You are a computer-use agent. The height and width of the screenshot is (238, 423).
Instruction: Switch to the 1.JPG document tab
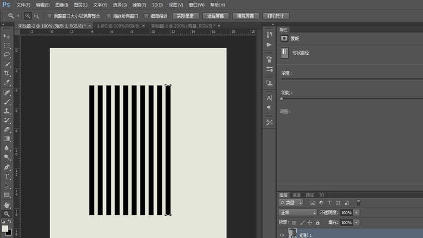[118, 26]
